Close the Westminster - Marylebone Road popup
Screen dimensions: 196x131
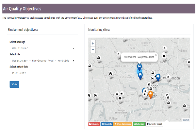click(x=156, y=55)
